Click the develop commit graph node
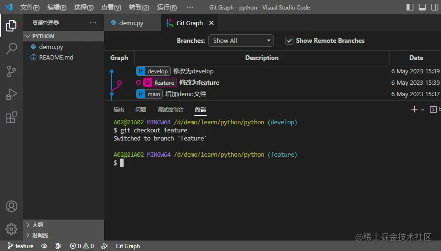This screenshot has width=441, height=251. (x=112, y=71)
